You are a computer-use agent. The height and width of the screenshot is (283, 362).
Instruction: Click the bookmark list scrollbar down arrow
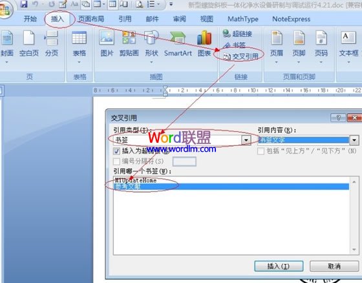point(354,249)
